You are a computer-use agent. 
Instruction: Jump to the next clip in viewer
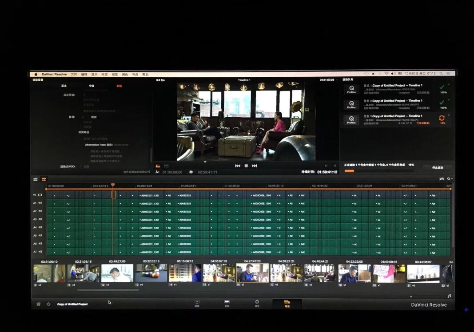tap(254, 166)
